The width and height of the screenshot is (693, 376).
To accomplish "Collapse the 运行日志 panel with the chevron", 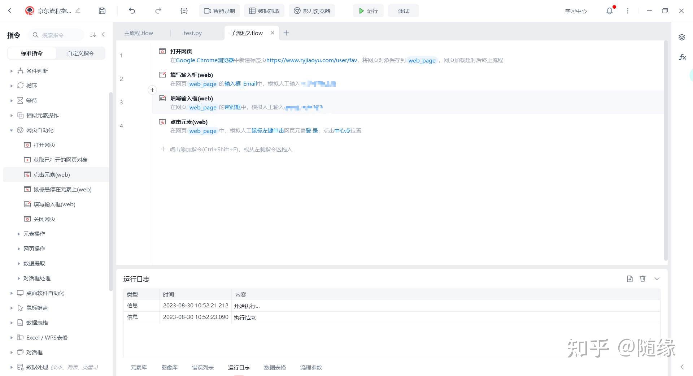I will [657, 278].
